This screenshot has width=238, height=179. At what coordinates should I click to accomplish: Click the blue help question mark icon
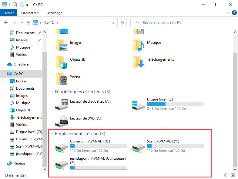coord(234,13)
